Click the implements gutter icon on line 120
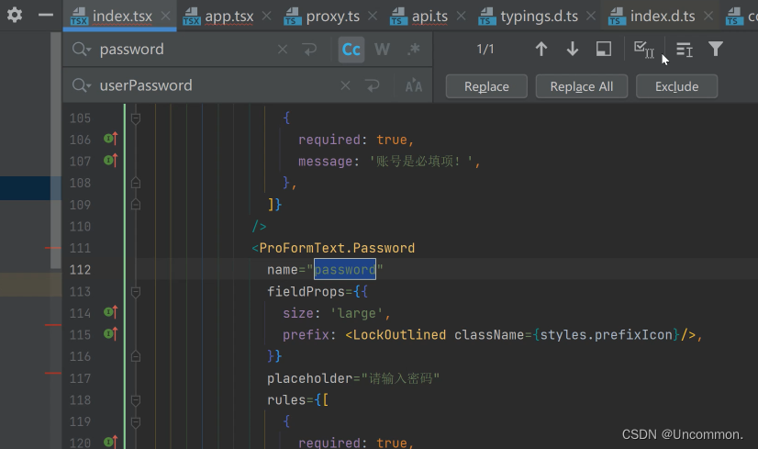Image resolution: width=758 pixels, height=449 pixels. [x=111, y=442]
